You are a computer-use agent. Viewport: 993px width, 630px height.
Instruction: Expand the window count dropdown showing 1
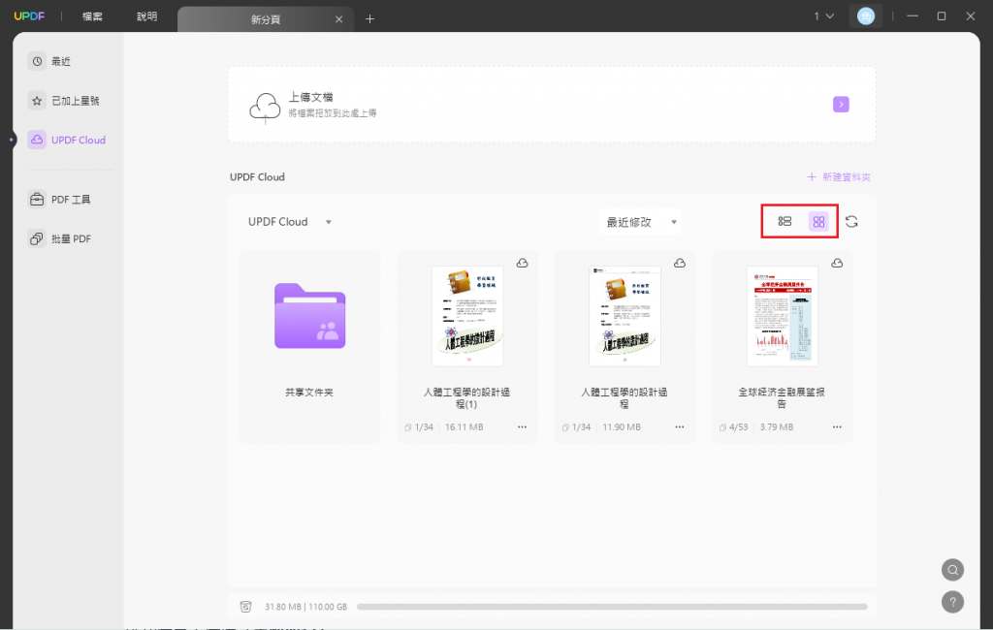pos(824,16)
